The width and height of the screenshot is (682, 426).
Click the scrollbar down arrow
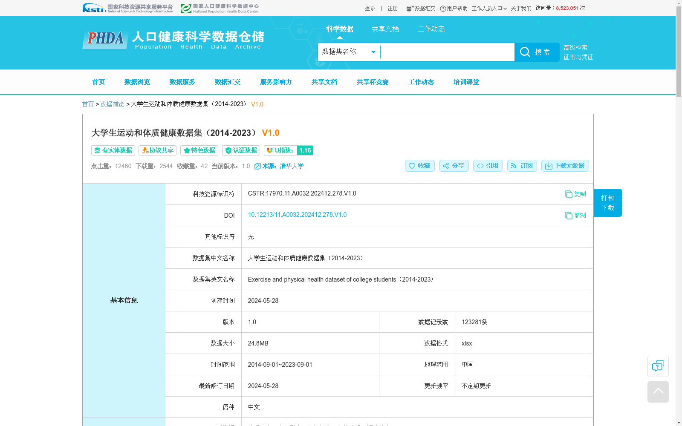(679, 423)
